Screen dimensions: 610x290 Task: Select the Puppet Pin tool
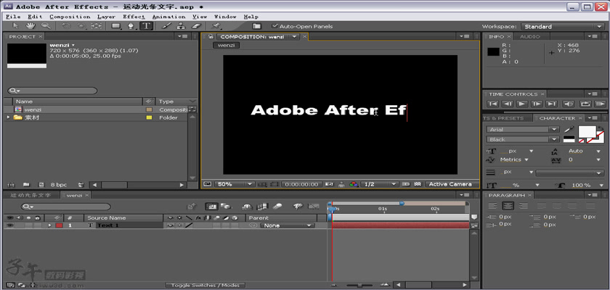216,26
